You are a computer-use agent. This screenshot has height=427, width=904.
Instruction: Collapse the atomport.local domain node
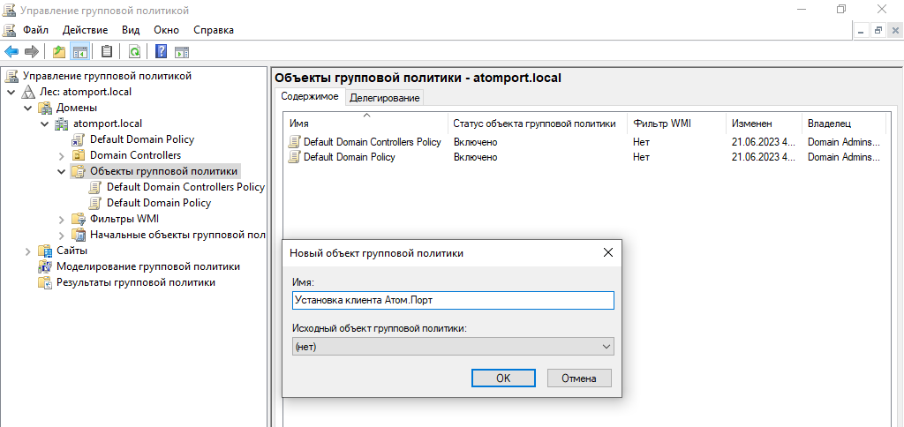pyautogui.click(x=45, y=124)
